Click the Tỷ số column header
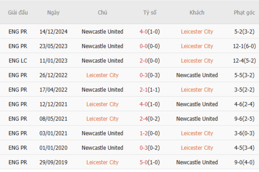Screen dimensions: 259x172 150,12
